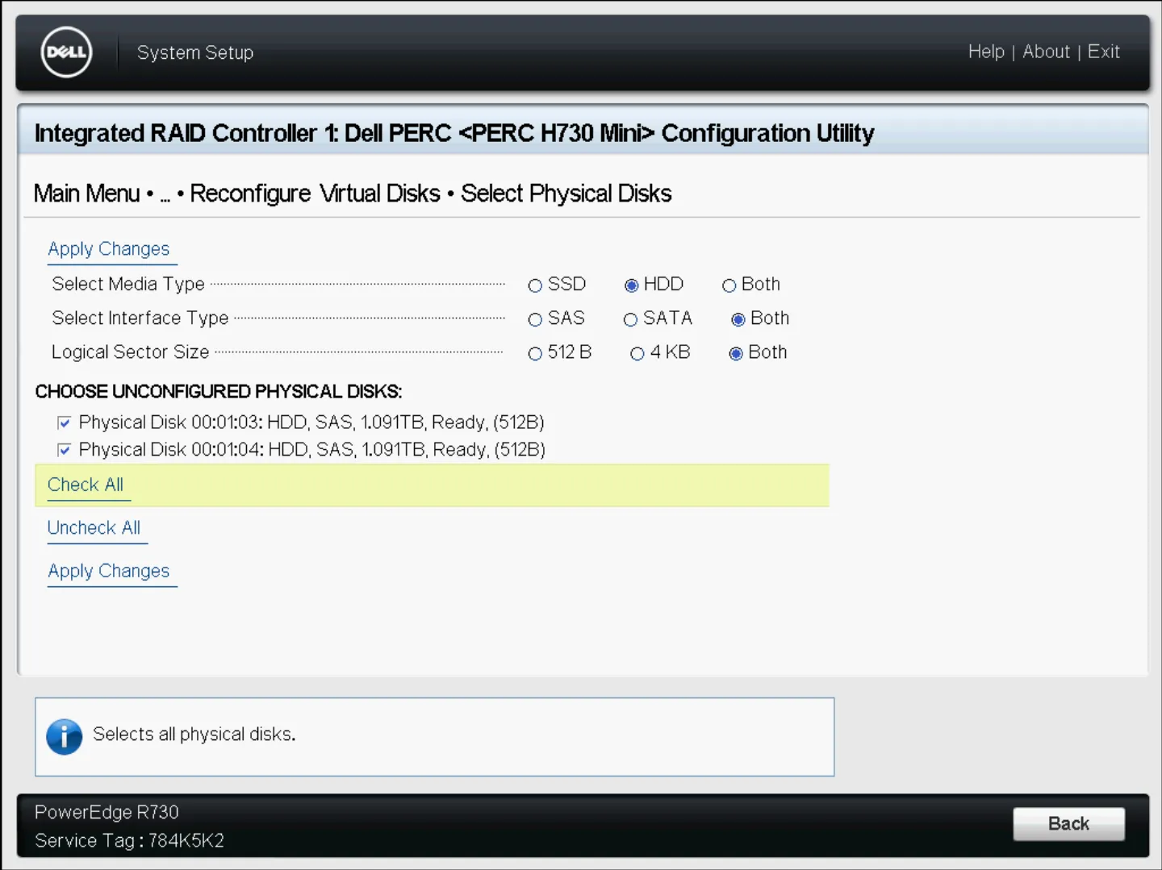Select 4 KB logical sector size
This screenshot has width=1162, height=870.
tap(637, 353)
